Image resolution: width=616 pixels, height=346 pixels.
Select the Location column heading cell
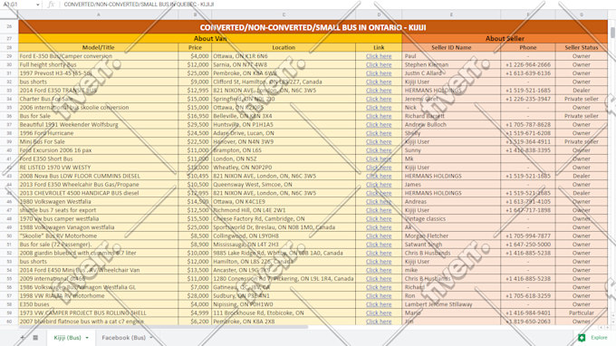pyautogui.click(x=284, y=47)
